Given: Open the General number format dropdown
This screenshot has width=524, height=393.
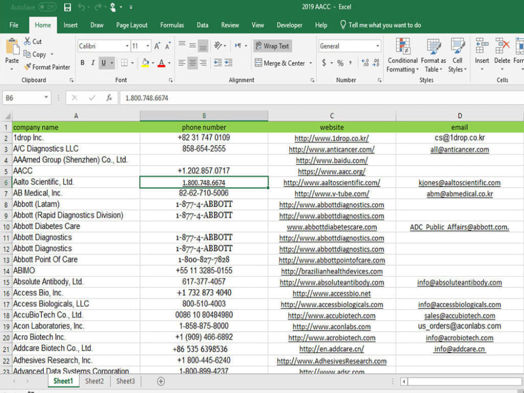Looking at the screenshot, I should 378,46.
